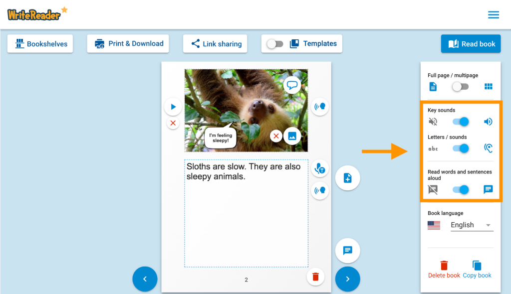Click the Templates pages icon
Viewport: 511px width, 294px height.
pyautogui.click(x=294, y=44)
